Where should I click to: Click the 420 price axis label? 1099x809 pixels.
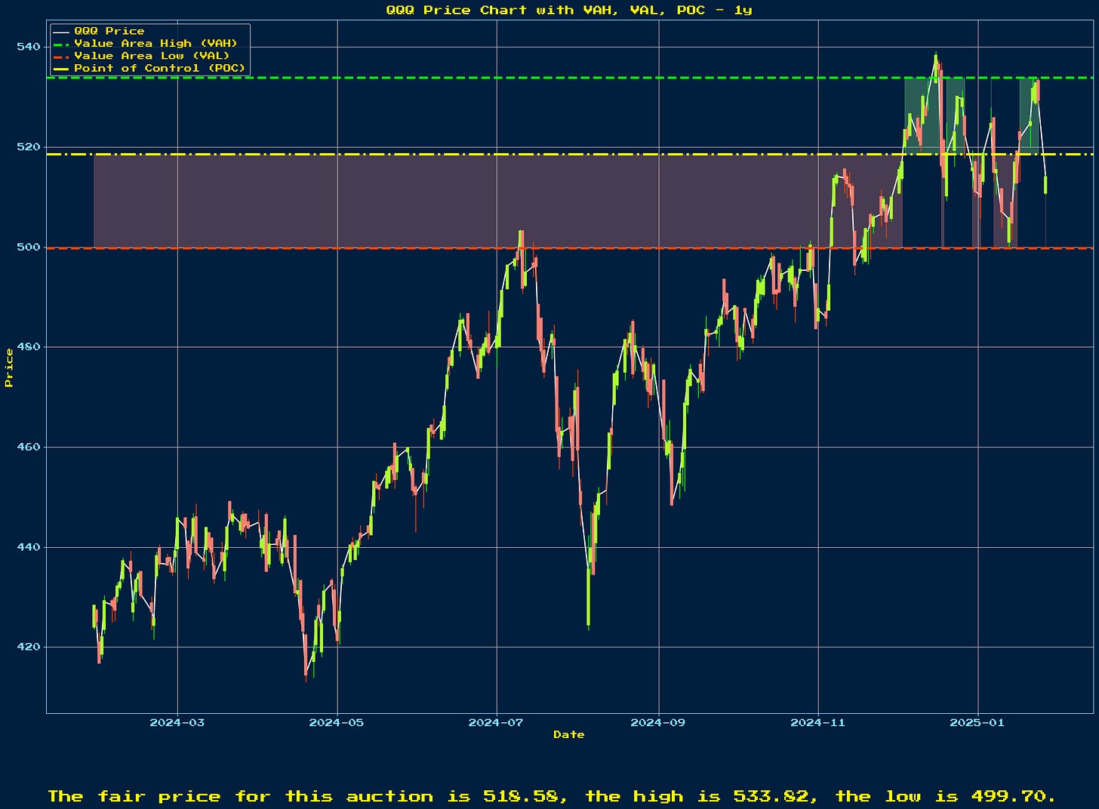[27, 647]
